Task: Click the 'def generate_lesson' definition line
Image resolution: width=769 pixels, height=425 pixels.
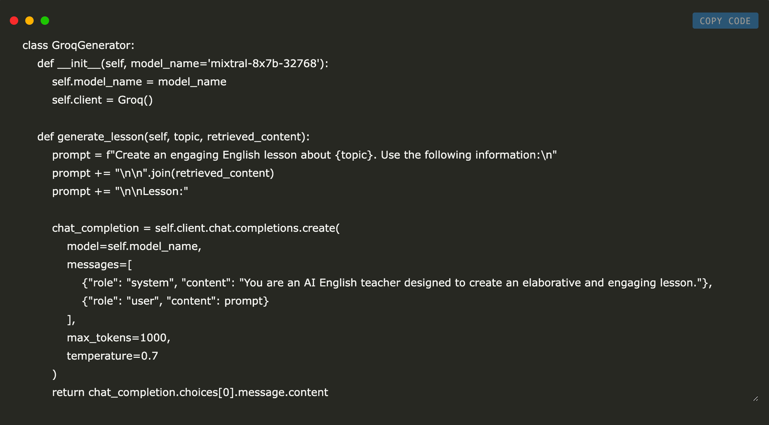Action: point(174,136)
